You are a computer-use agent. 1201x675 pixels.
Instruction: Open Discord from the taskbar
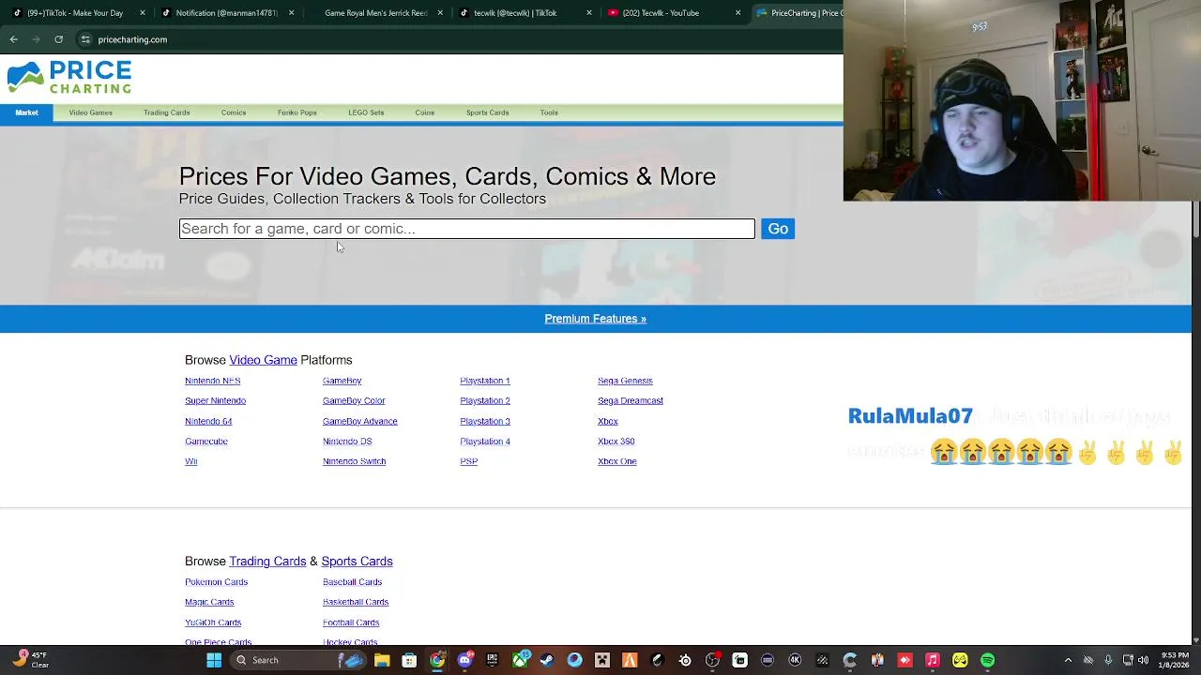click(464, 660)
